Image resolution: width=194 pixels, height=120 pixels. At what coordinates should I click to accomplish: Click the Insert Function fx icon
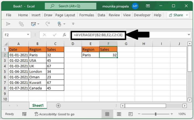point(65,35)
